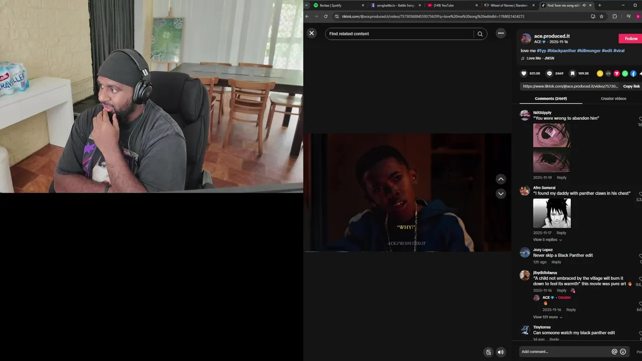Click Find related content search field
This screenshot has width=642, height=361.
click(x=399, y=34)
